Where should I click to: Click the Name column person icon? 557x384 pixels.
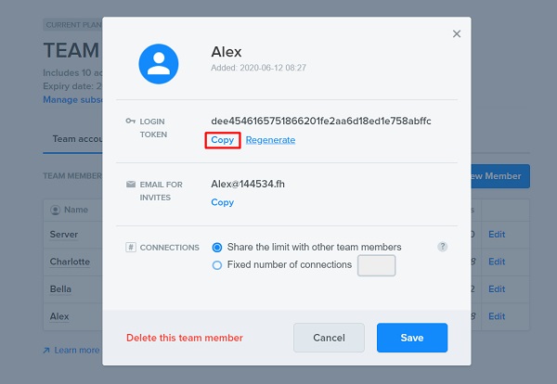click(x=55, y=211)
